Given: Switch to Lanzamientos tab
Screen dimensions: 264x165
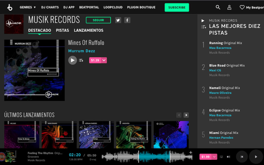Looking at the screenshot, I should (x=89, y=30).
